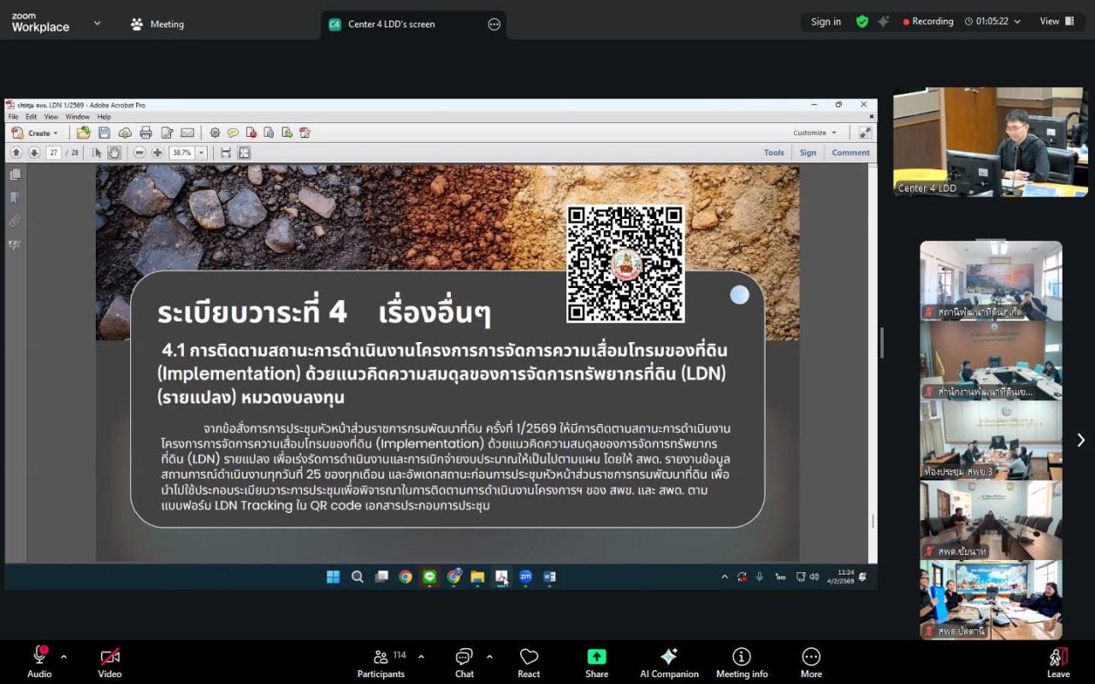Add a sticky note comment
Viewport: 1095px width, 684px height.
tap(233, 133)
